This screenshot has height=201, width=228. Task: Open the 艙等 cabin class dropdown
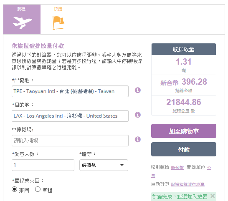click(104, 165)
